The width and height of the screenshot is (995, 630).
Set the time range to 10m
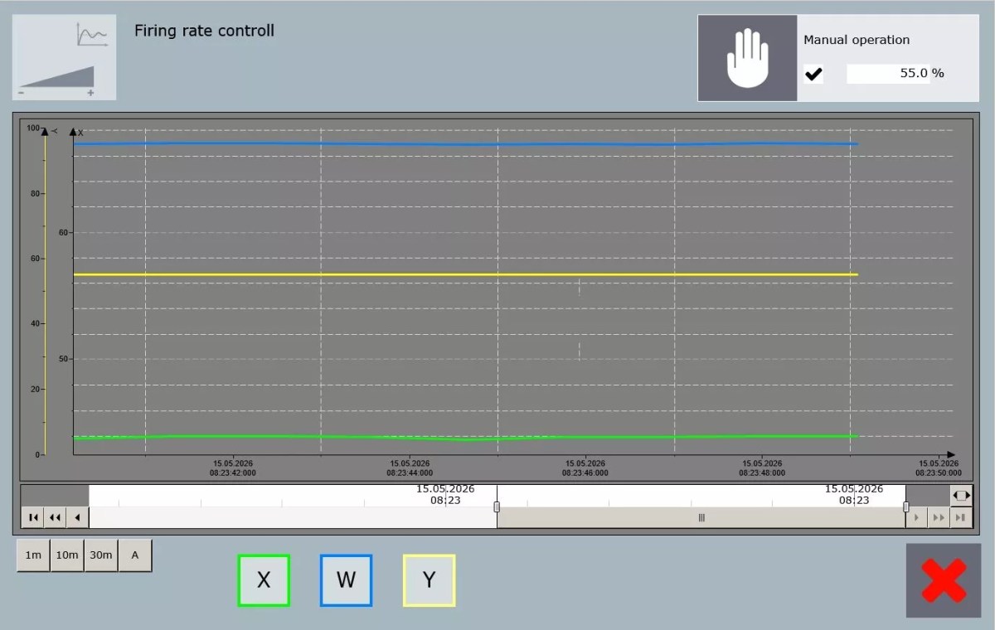(x=67, y=555)
